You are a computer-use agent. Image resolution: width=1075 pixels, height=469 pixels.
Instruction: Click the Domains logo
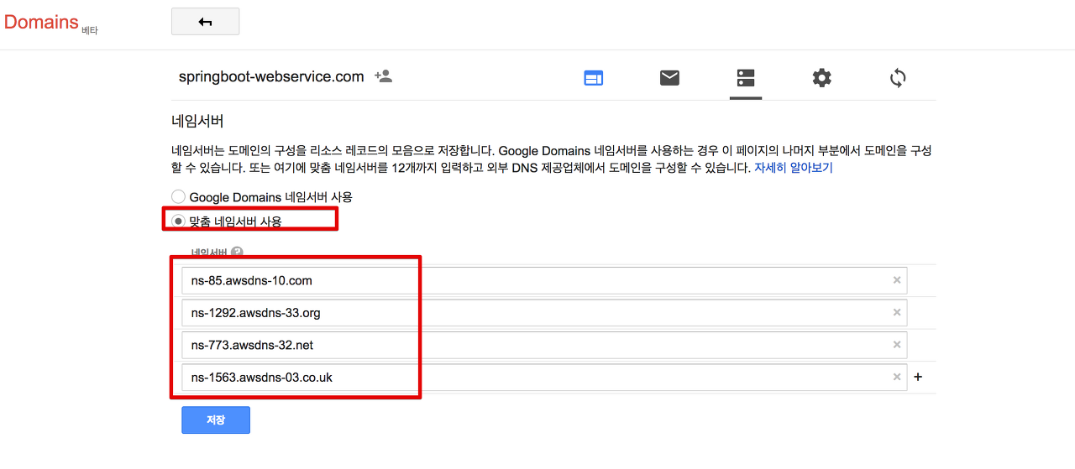coord(41,22)
